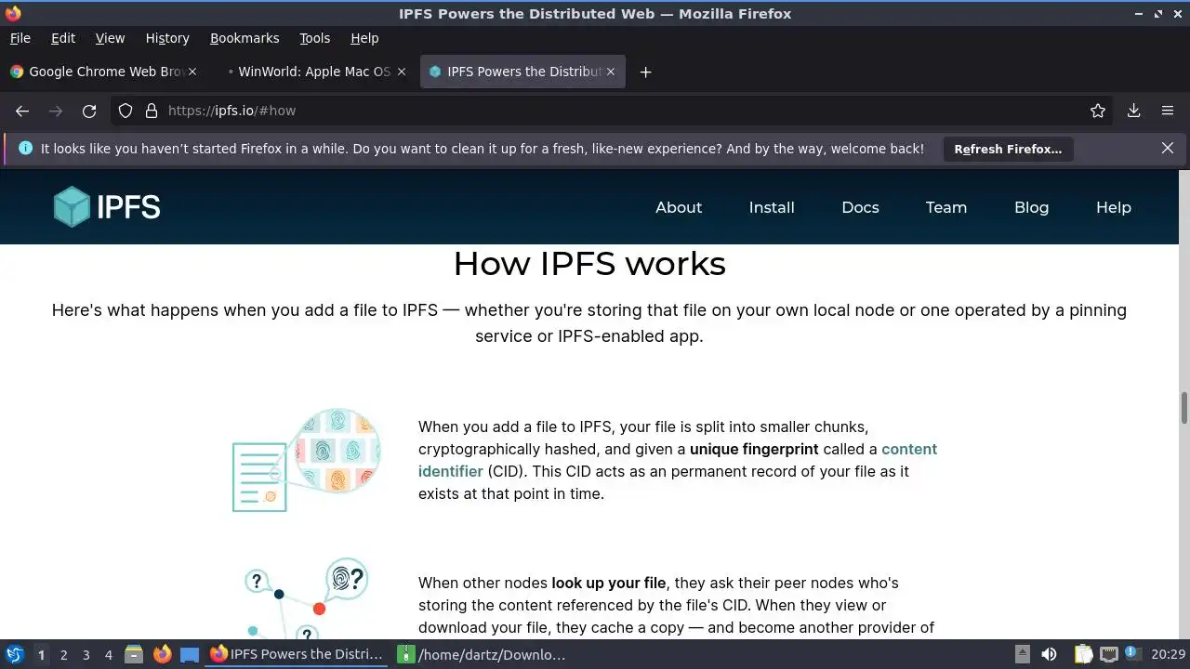Screen dimensions: 1190x669
Task: Open a new tab with plus button
Action: [645, 72]
